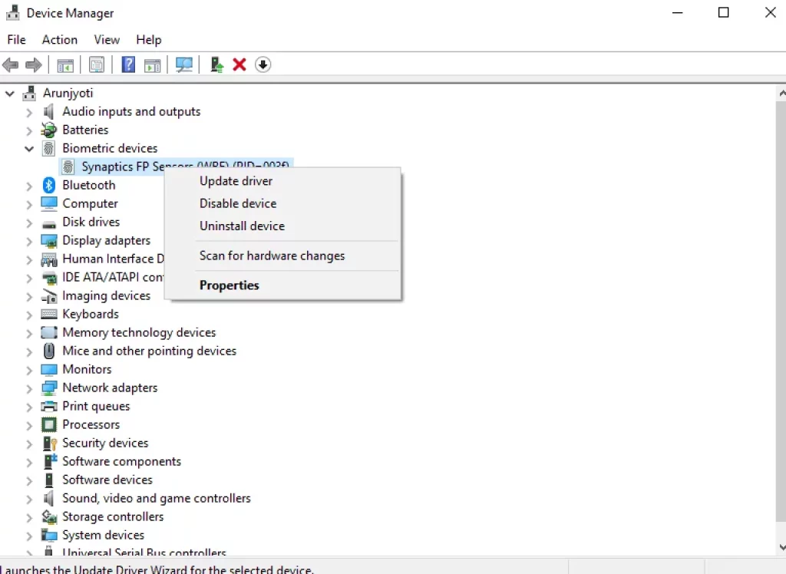The height and width of the screenshot is (574, 786).
Task: Click the Properties toolbar icon
Action: tap(97, 65)
